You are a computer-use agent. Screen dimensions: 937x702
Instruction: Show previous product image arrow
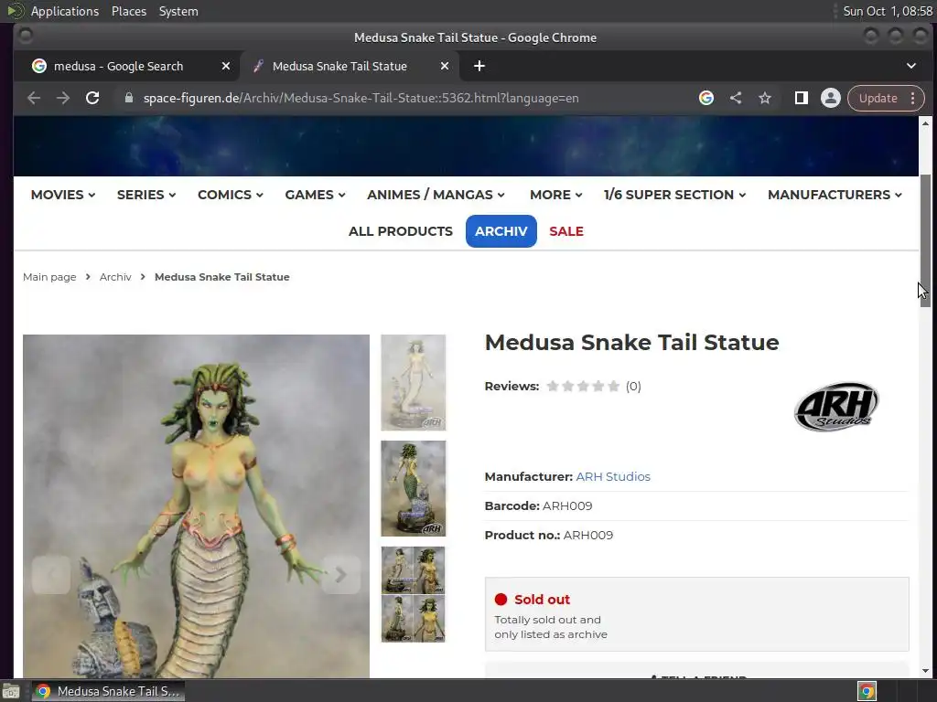point(51,574)
